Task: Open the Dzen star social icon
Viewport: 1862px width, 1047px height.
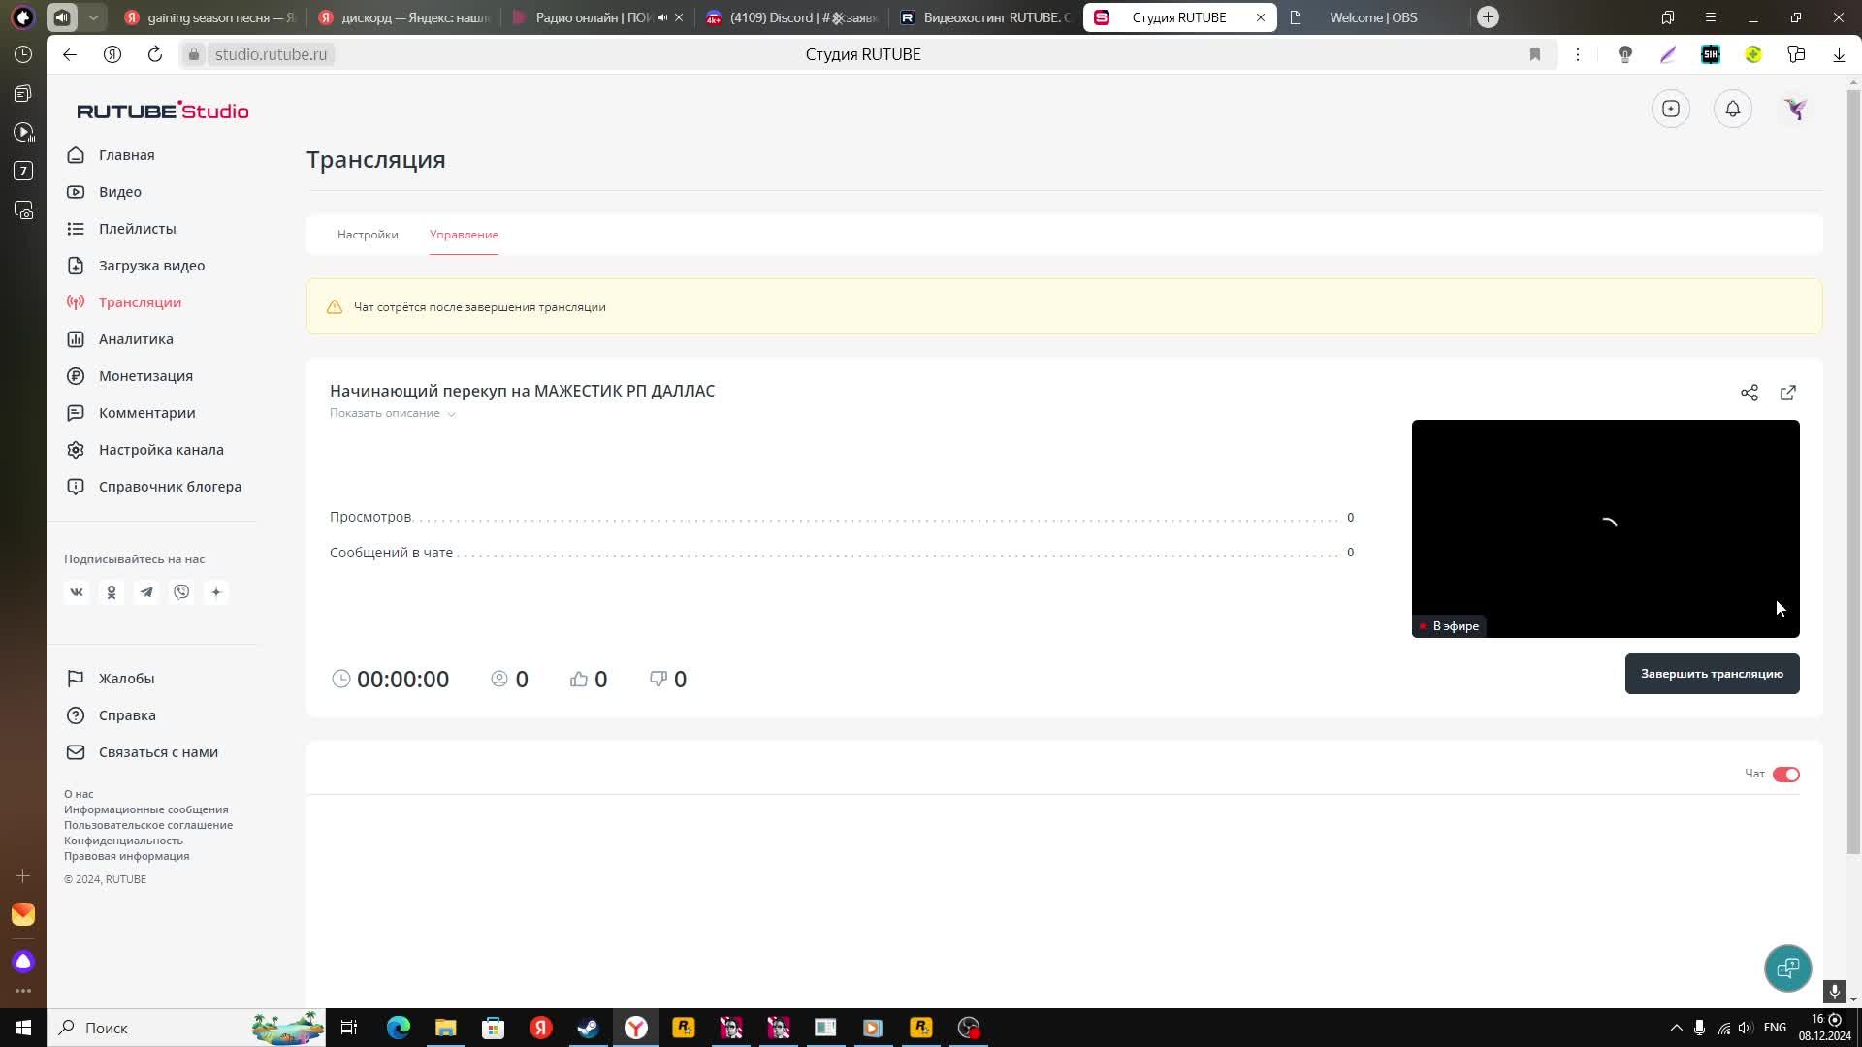Action: (x=216, y=592)
